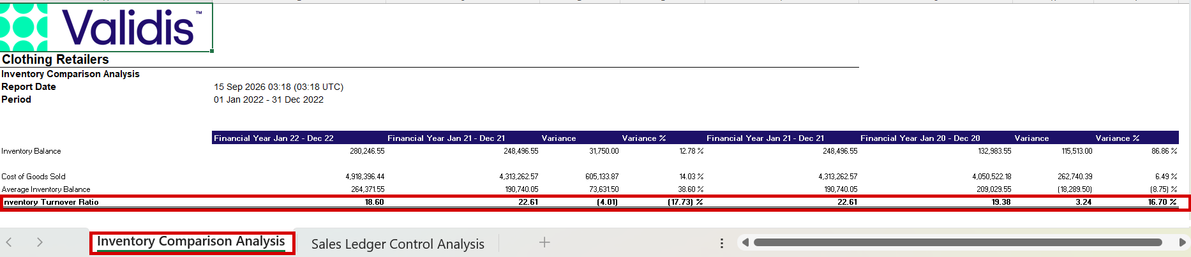This screenshot has width=1191, height=257.
Task: Select the Average Inventory Balance label
Action: click(46, 189)
